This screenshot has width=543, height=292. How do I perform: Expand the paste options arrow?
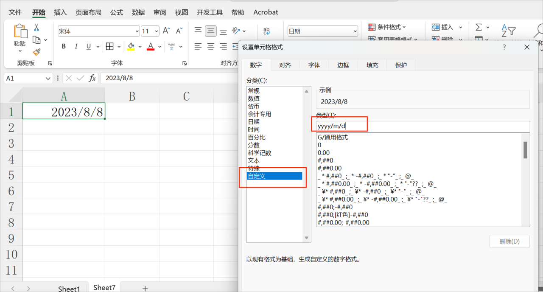click(20, 51)
